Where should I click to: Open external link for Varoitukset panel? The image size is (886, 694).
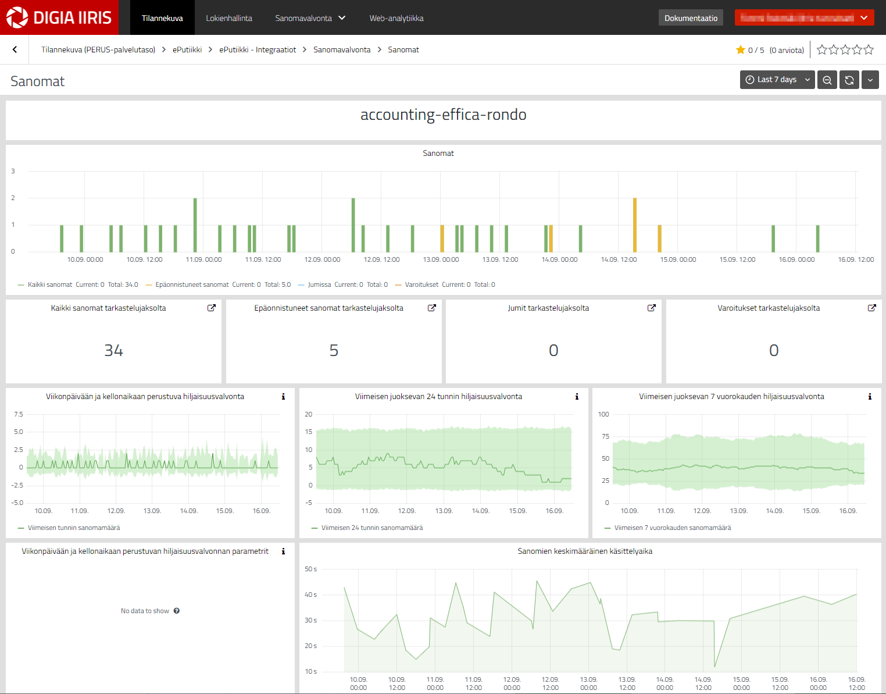pyautogui.click(x=872, y=308)
